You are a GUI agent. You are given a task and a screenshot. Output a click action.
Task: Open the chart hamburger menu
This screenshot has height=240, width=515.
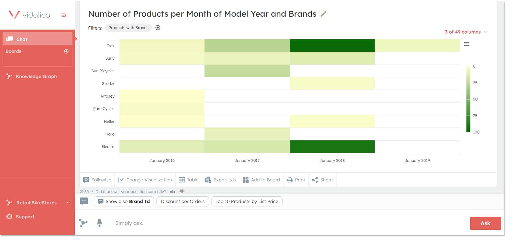[467, 44]
